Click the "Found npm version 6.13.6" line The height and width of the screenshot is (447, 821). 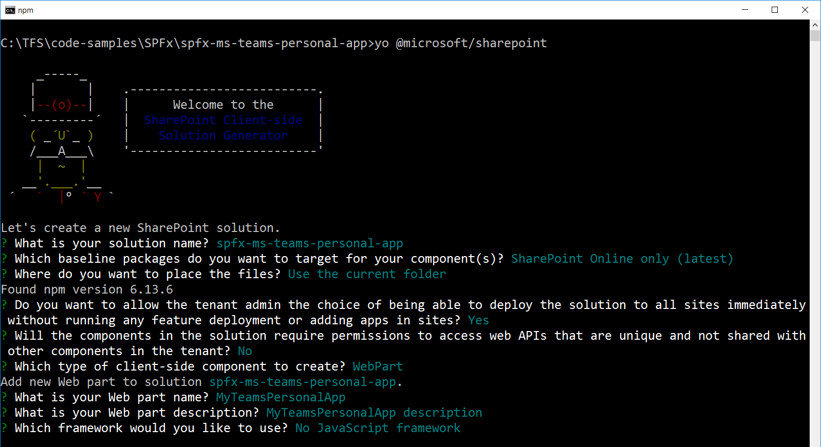pos(87,289)
